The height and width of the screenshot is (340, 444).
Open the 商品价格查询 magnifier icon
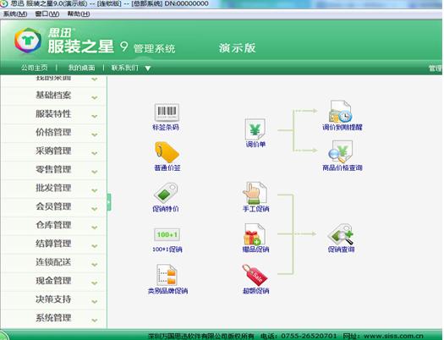coord(341,151)
